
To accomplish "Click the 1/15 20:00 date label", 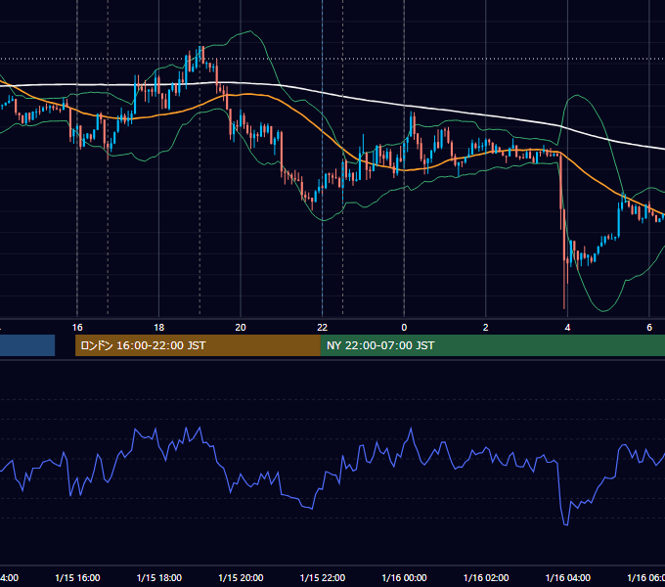I will tap(241, 577).
